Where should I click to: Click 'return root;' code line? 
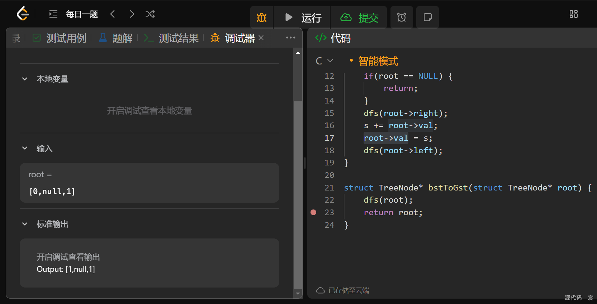pyautogui.click(x=393, y=212)
